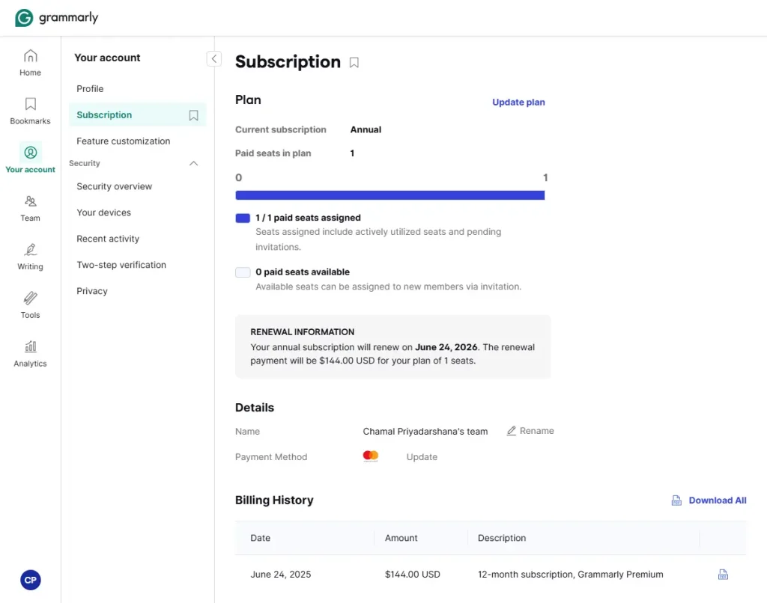
Task: Click Rename next to team name
Action: (x=536, y=431)
